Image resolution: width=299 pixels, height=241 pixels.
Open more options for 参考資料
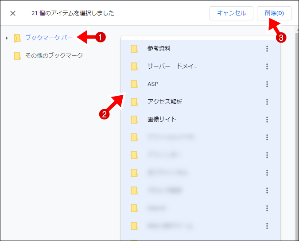(267, 49)
